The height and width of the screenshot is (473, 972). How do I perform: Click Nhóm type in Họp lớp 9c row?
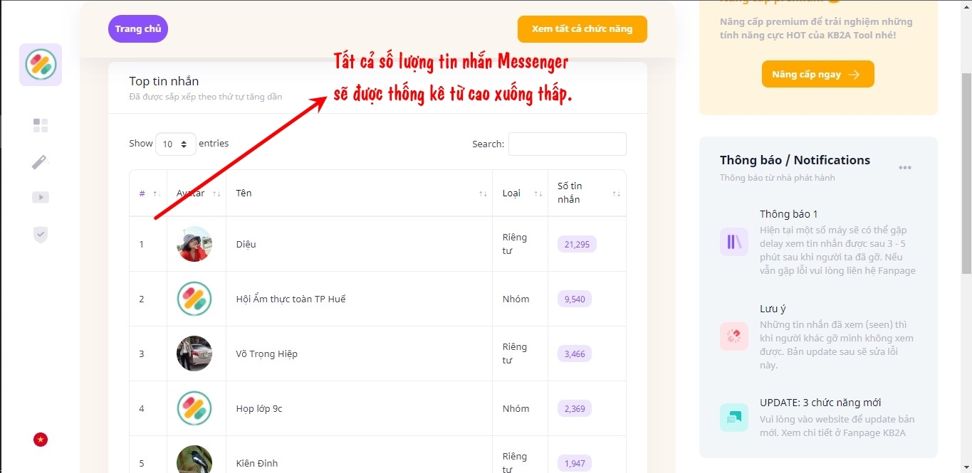click(x=516, y=408)
